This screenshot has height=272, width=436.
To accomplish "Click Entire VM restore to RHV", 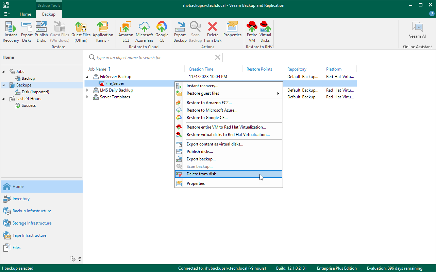I will (x=252, y=32).
